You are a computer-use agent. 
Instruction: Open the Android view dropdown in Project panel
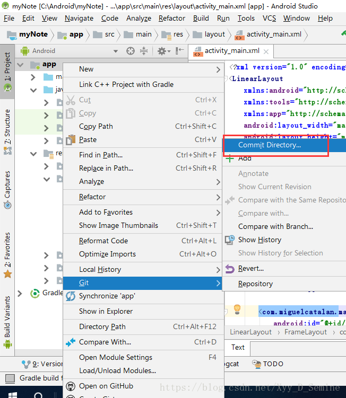(116, 51)
